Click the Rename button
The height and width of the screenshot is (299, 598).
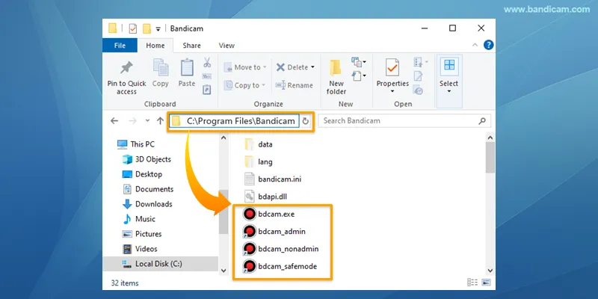(x=294, y=85)
